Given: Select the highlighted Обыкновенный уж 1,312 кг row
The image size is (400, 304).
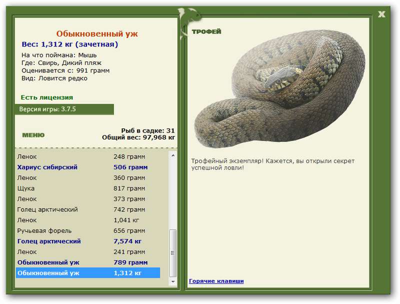Looking at the screenshot, I should [x=88, y=273].
